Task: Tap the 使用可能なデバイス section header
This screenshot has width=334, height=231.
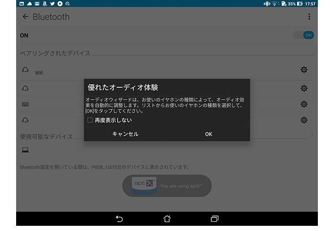Action: (x=46, y=137)
